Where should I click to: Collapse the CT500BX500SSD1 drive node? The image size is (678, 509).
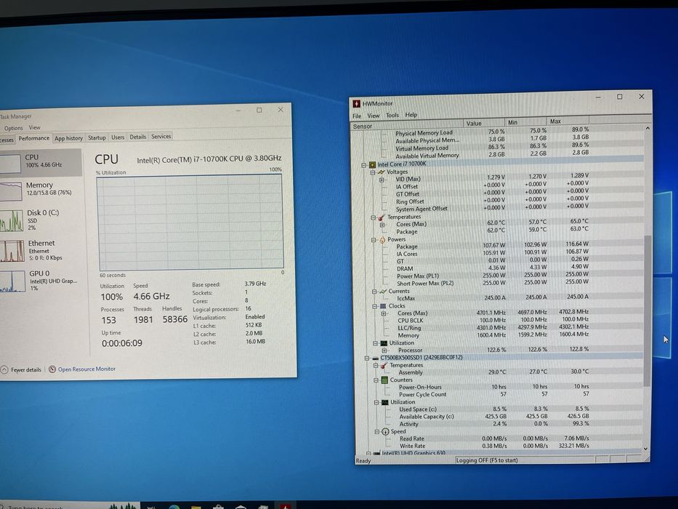[x=367, y=358]
